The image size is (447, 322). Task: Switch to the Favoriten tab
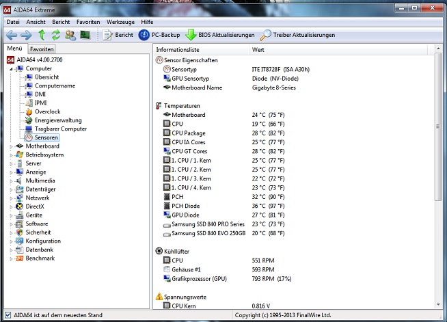click(42, 49)
